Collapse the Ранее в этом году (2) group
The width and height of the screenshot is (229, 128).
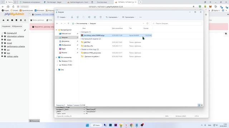coord(80,49)
